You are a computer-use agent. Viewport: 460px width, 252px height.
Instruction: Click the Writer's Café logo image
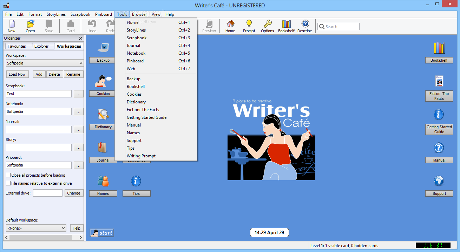(x=271, y=139)
